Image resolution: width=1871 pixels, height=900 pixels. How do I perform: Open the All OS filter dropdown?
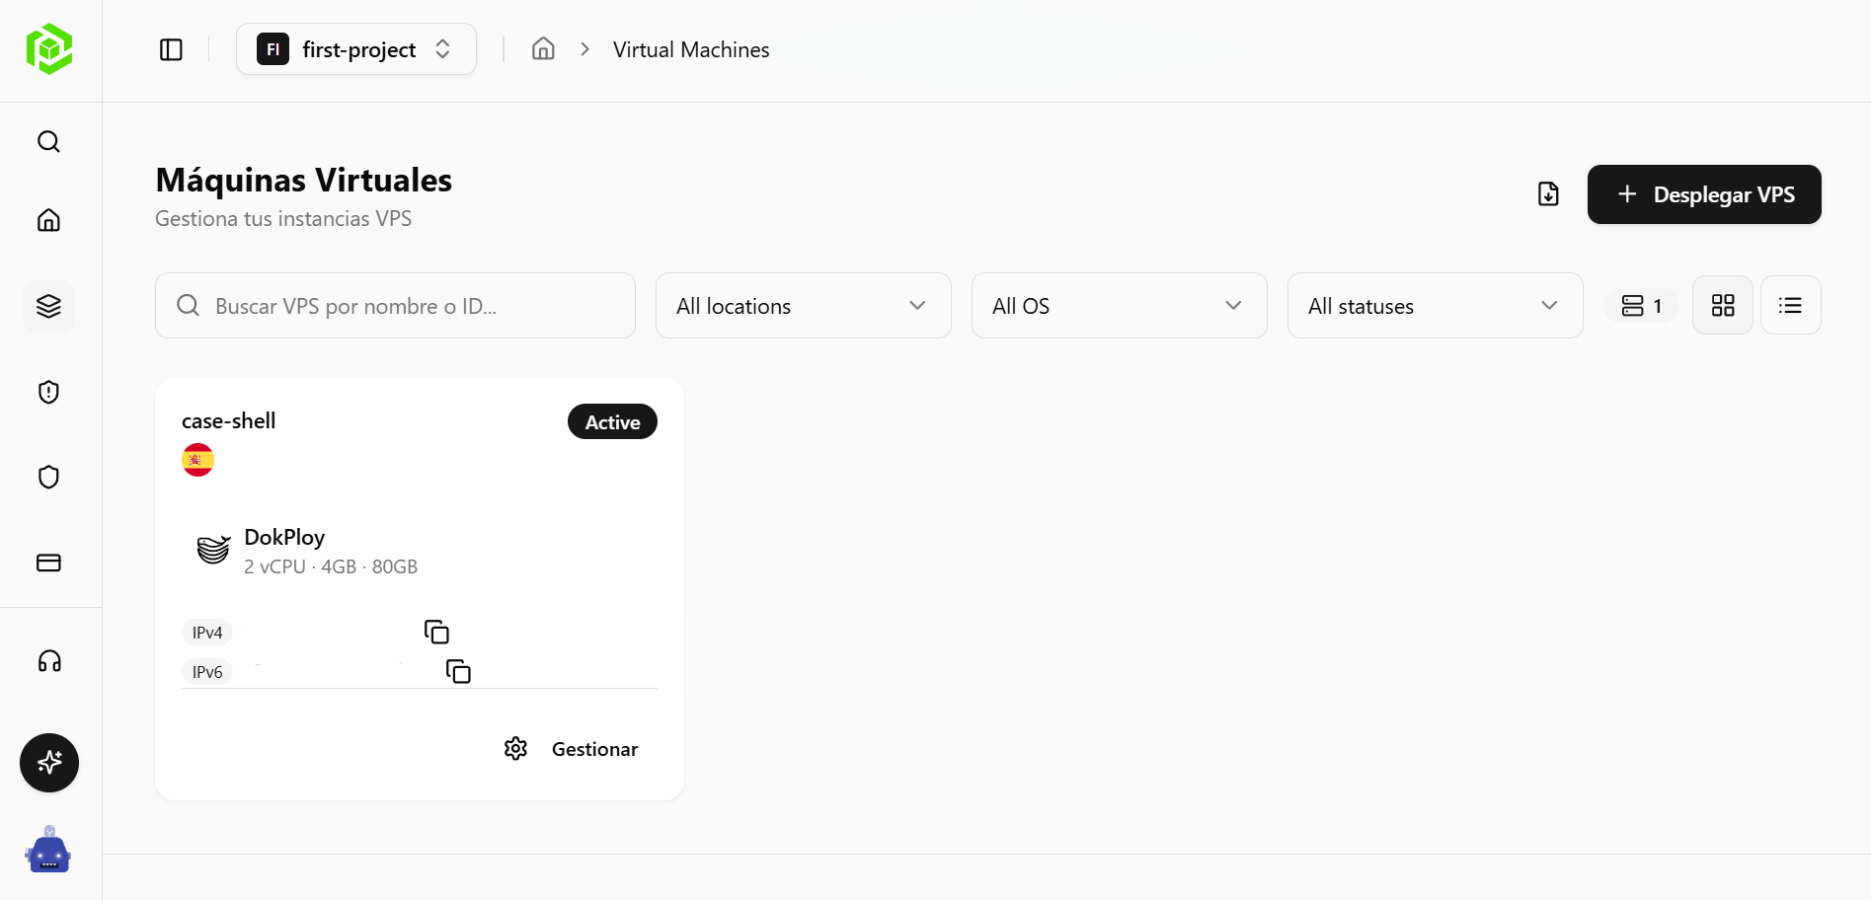(1119, 306)
